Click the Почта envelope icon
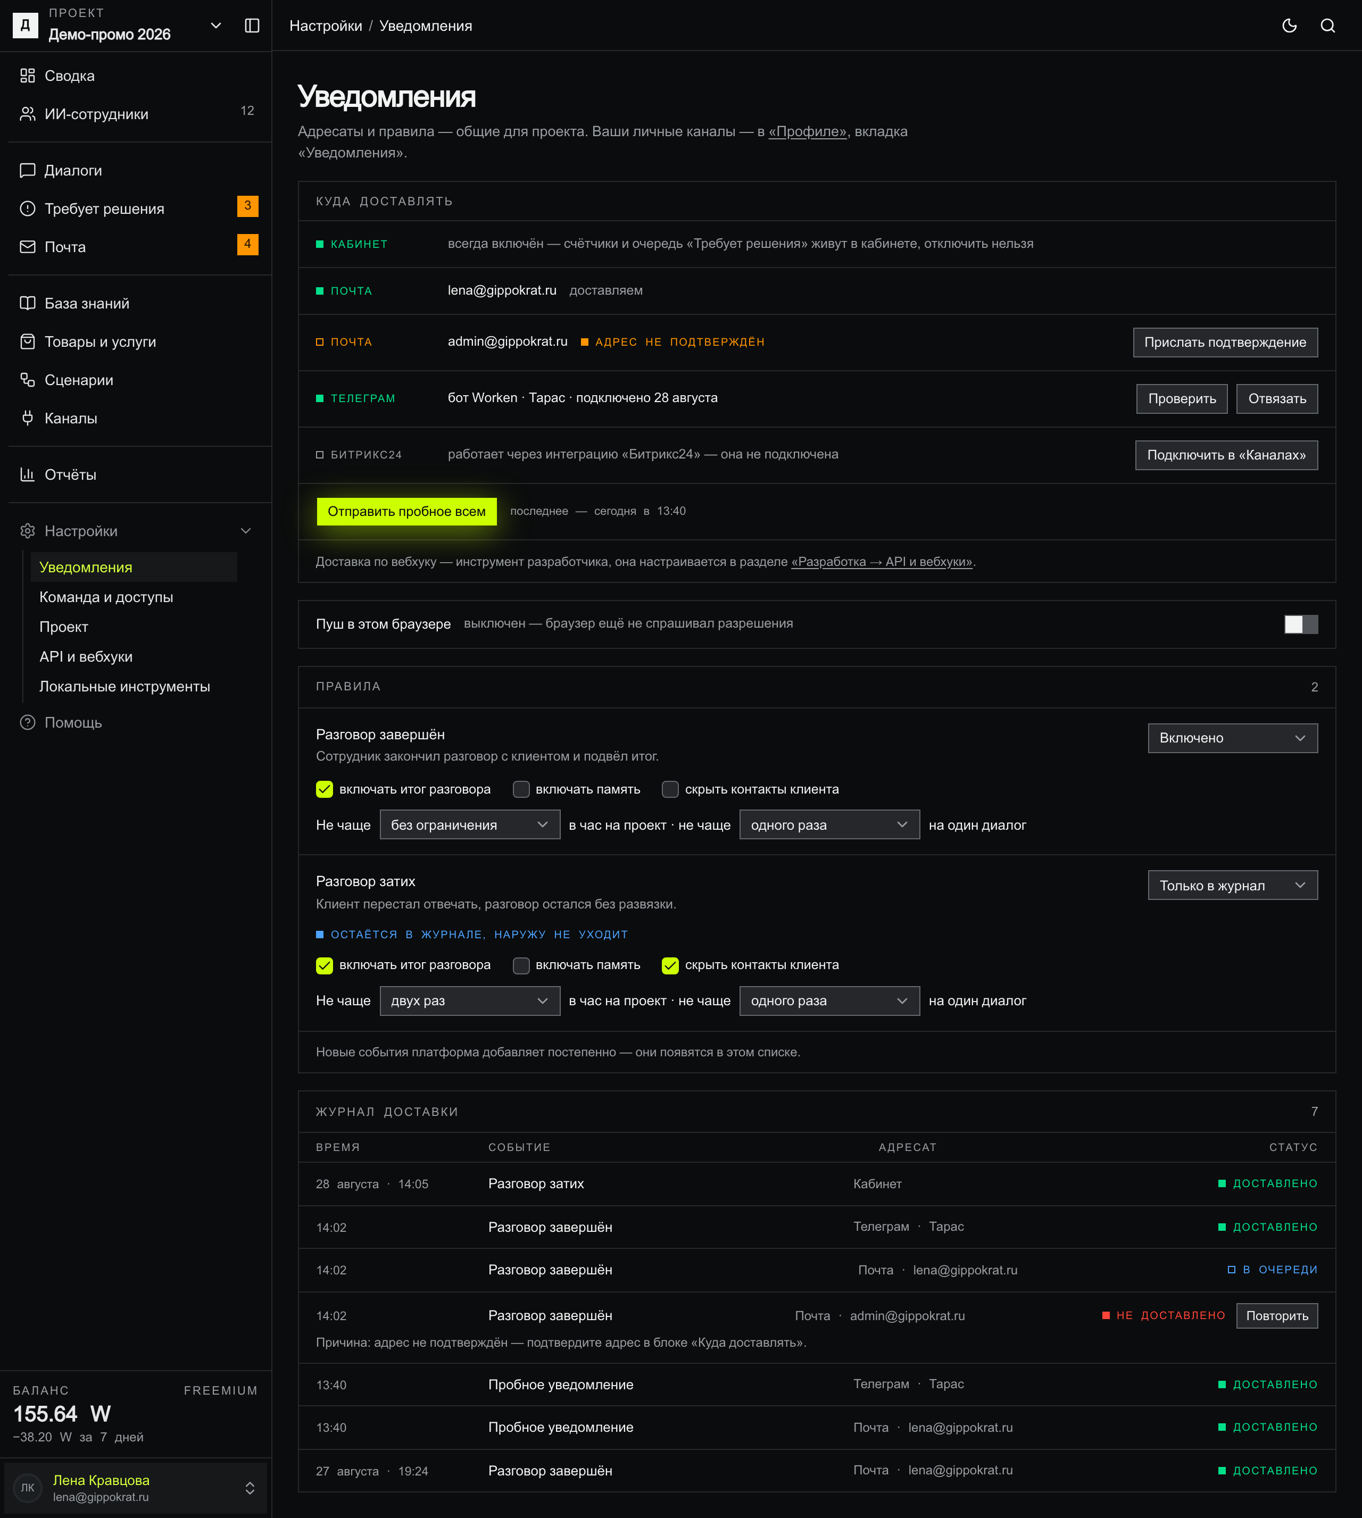1362x1518 pixels. coord(28,247)
